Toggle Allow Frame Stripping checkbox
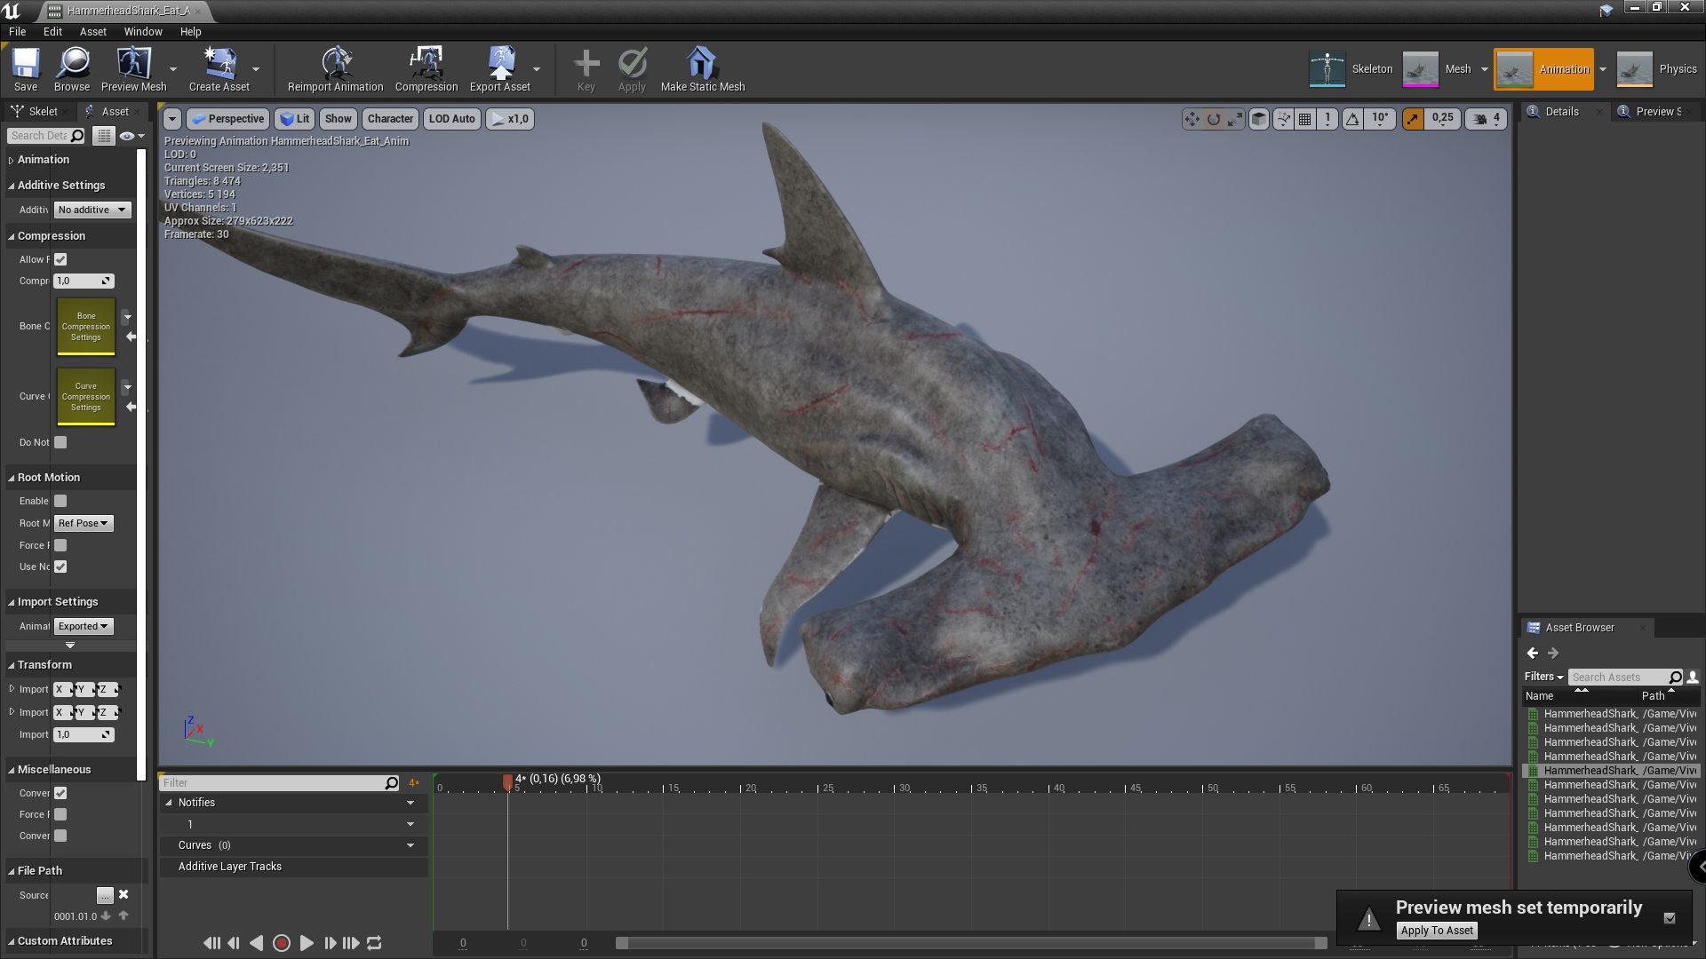1706x959 pixels. coord(60,259)
